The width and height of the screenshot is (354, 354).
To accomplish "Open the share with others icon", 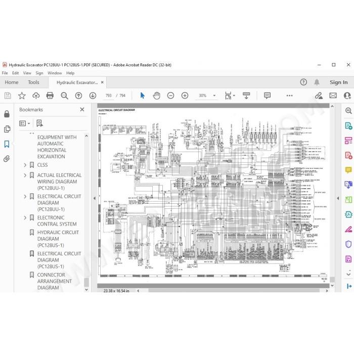I will [347, 96].
